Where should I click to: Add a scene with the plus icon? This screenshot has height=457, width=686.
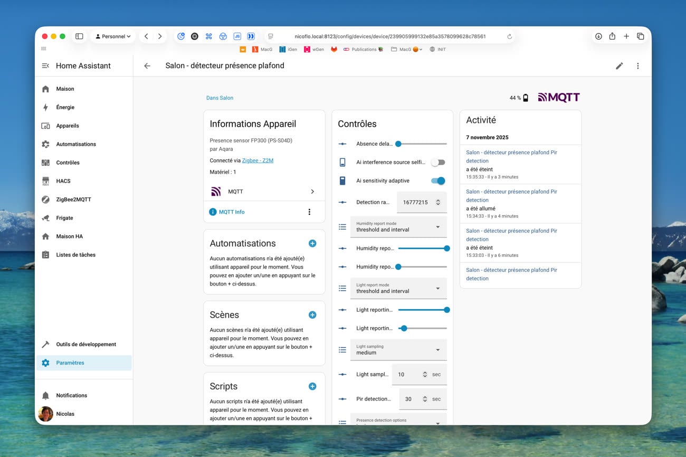312,315
